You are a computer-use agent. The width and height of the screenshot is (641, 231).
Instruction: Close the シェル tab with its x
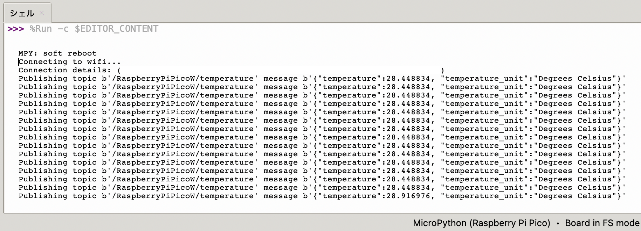[42, 13]
